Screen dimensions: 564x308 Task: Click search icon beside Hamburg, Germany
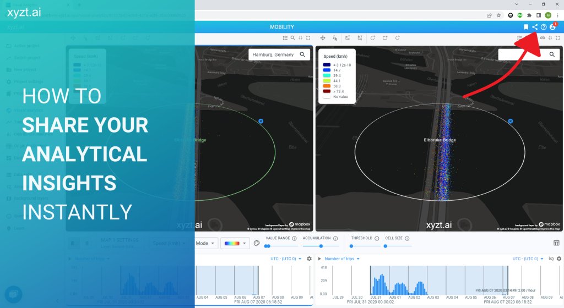(x=302, y=54)
